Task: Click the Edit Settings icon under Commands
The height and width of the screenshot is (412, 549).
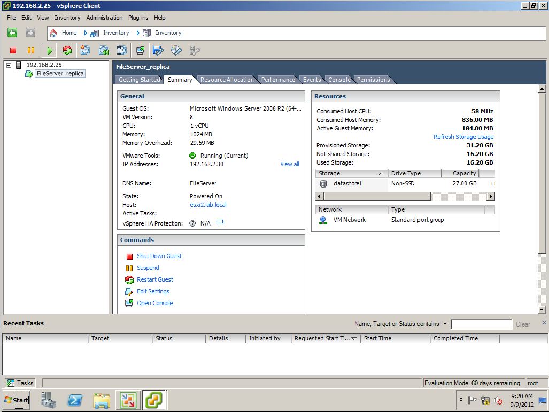Action: pos(129,292)
